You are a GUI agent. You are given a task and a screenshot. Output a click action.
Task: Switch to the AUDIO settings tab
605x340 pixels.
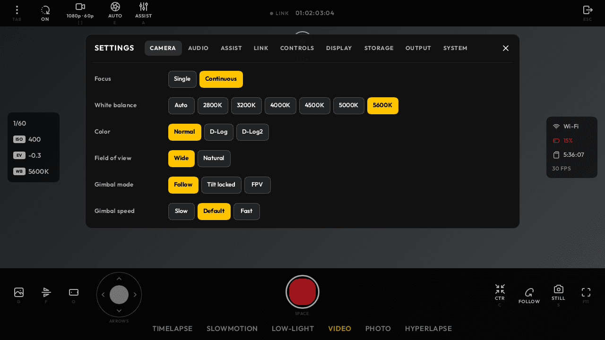click(x=199, y=48)
